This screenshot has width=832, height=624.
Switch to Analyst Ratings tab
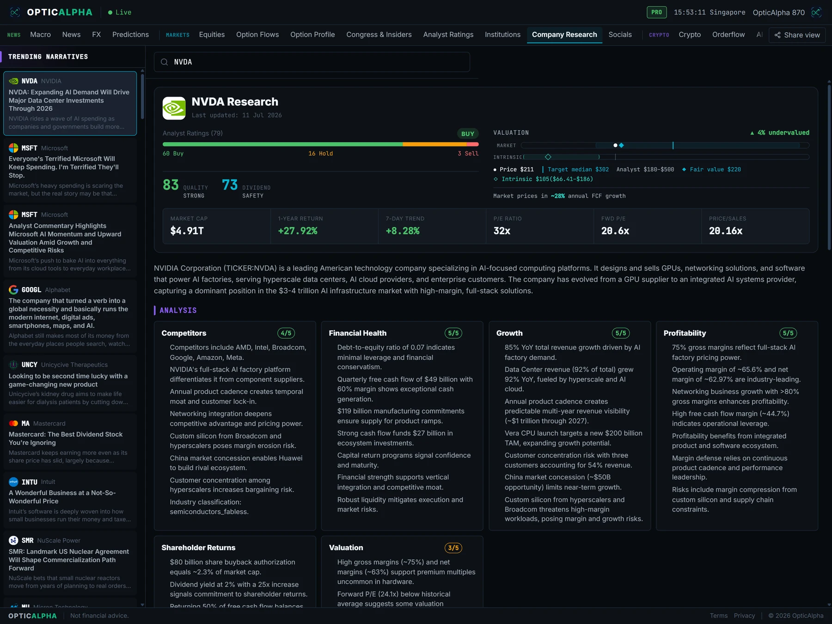pos(448,35)
